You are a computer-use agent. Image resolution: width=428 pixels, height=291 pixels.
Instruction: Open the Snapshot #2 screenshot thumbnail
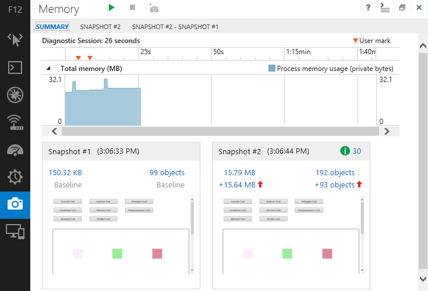tap(291, 235)
